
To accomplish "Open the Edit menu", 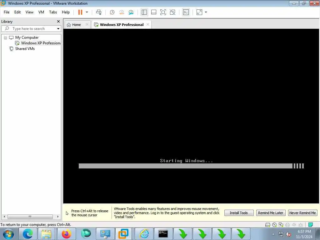I will (17, 12).
